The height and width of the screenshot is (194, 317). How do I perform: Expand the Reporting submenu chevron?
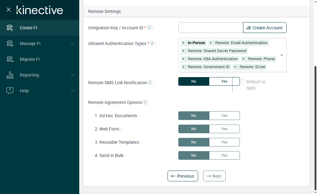point(72,75)
